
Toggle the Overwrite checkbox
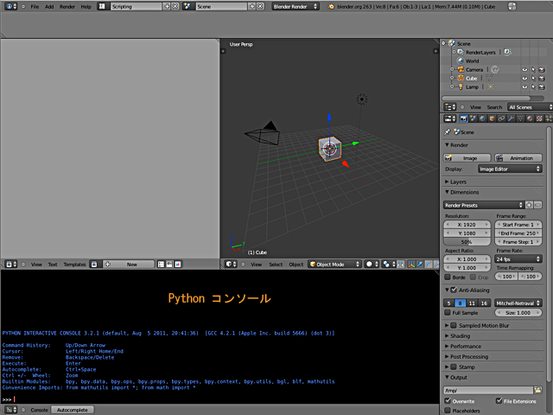tap(448, 401)
